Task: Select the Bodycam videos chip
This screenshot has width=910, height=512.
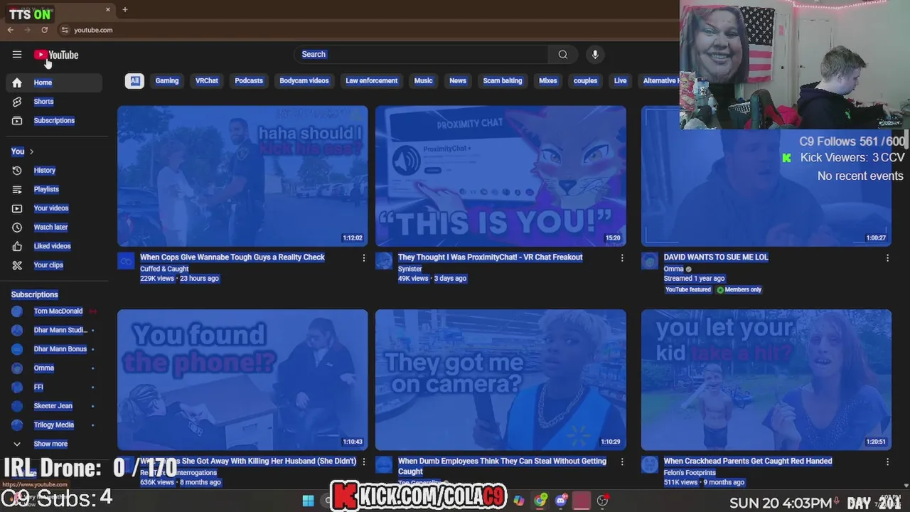Action: click(304, 80)
